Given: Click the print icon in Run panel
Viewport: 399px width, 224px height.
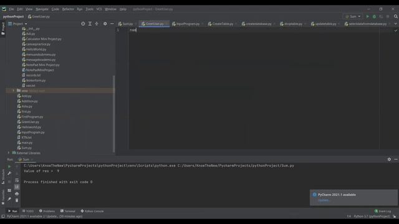Looking at the screenshot, I should (x=17, y=194).
